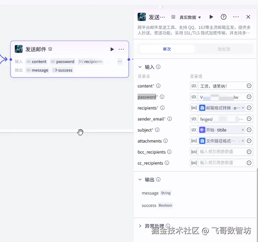Open variable reference picker for attachments

249,141
